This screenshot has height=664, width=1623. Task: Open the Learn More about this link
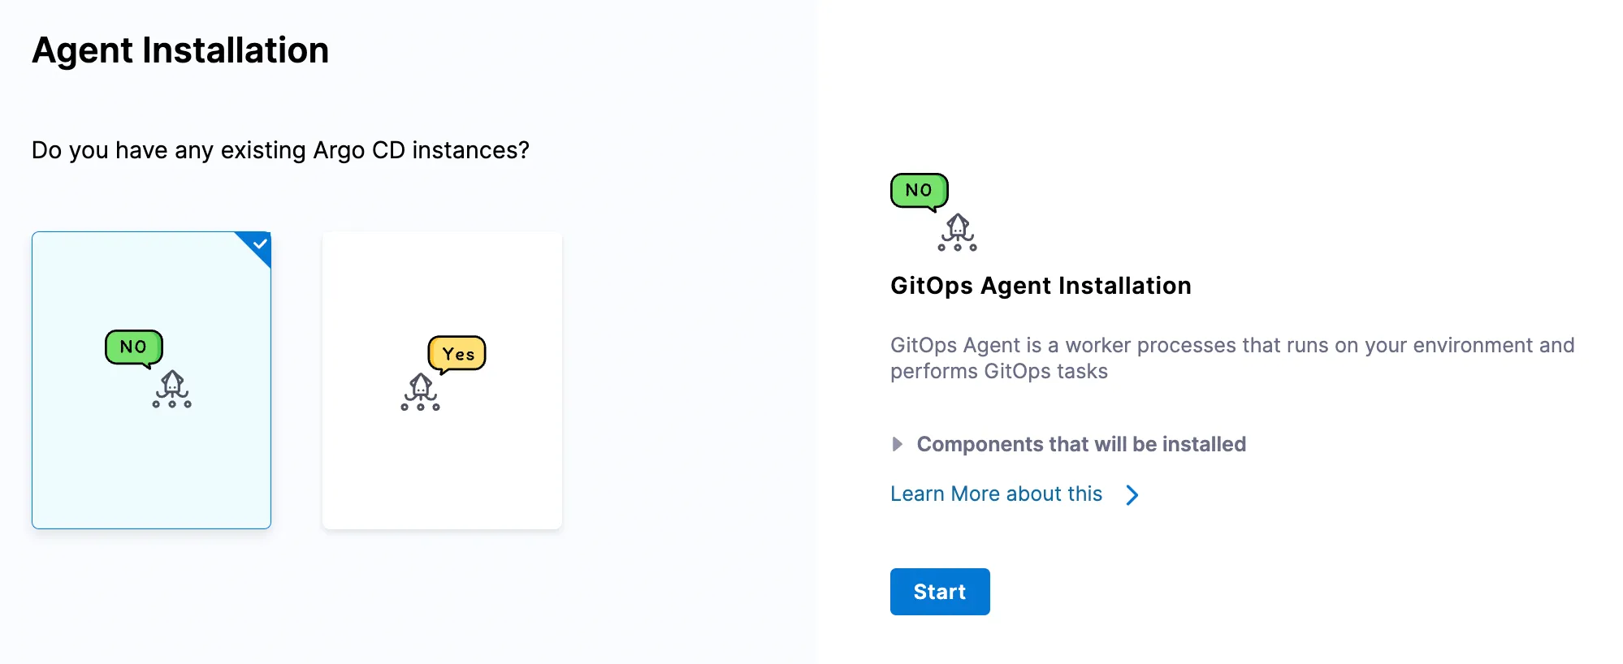pos(996,494)
